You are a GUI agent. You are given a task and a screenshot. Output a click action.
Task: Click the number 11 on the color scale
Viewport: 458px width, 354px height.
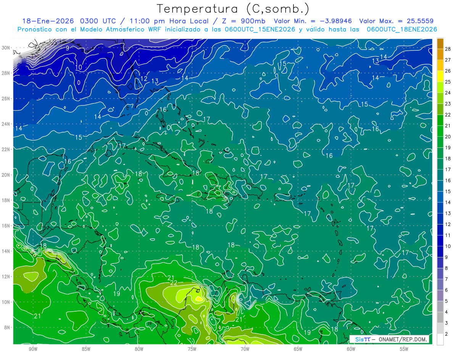coord(448,235)
